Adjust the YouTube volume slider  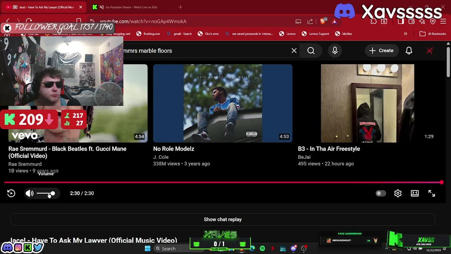pos(46,193)
